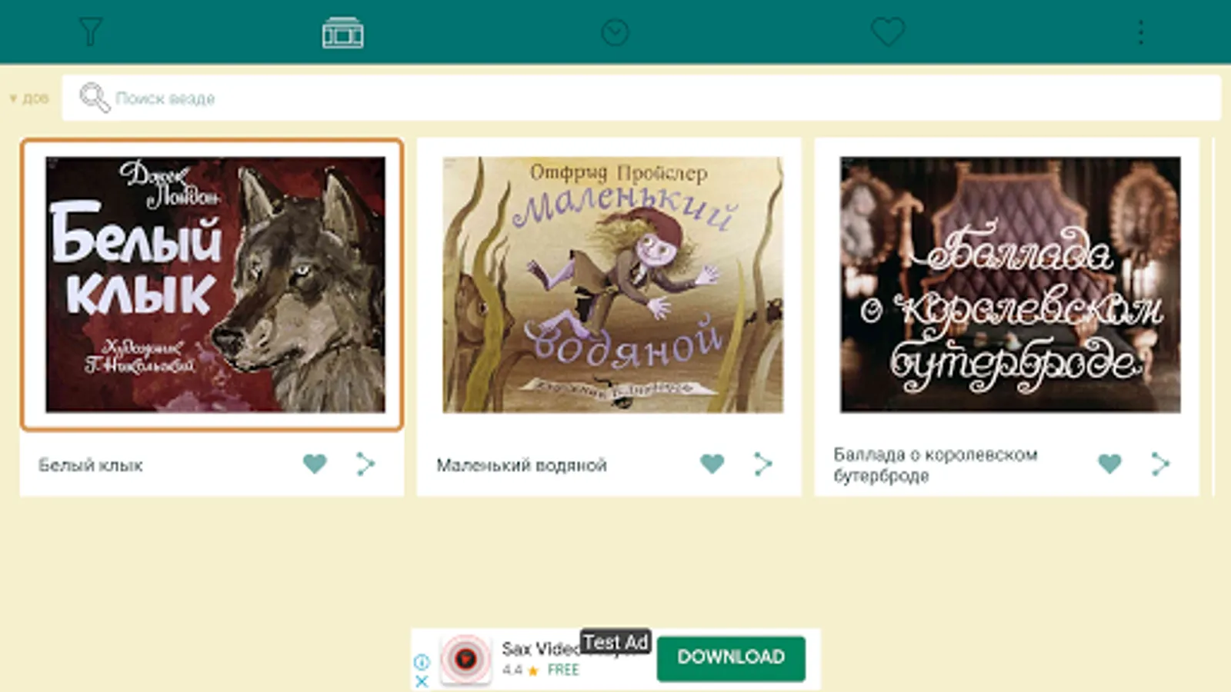
Task: Share 'Баллада о королевском бутерброде' filmstrip
Action: coord(1160,464)
